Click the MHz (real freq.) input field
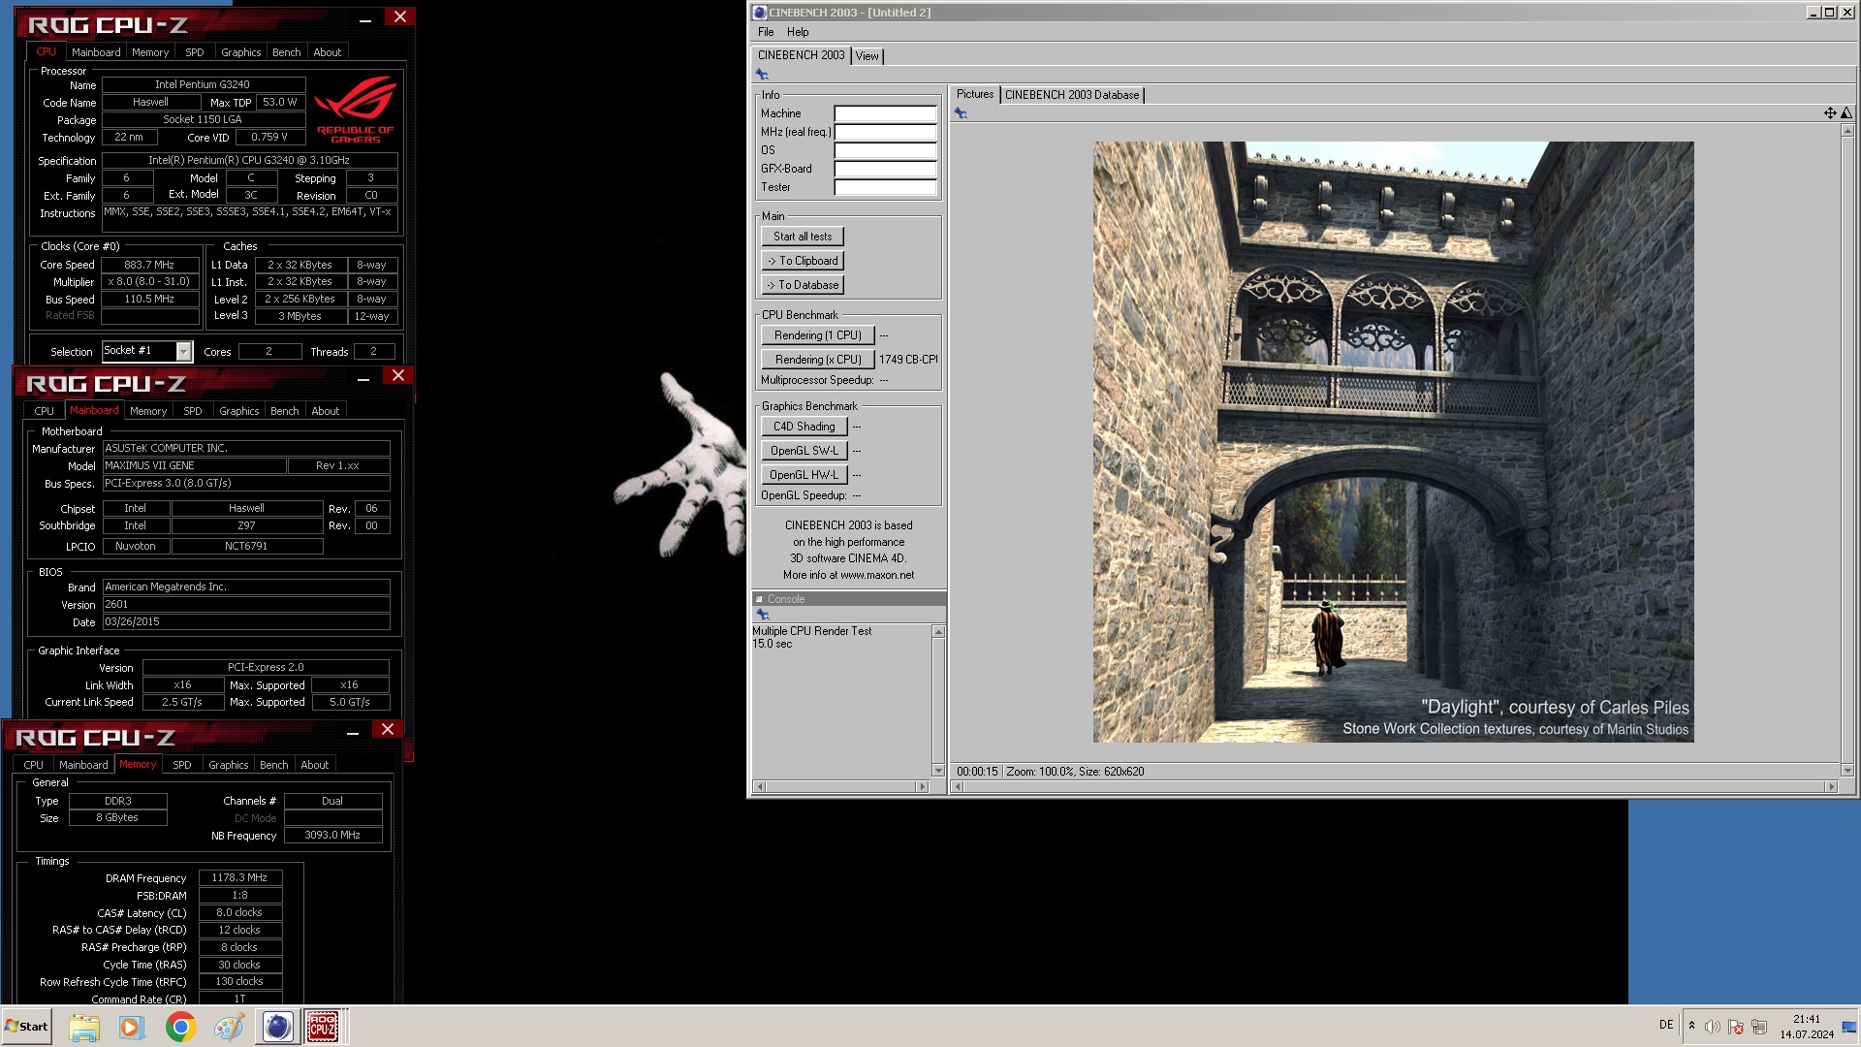1861x1047 pixels. (x=885, y=132)
